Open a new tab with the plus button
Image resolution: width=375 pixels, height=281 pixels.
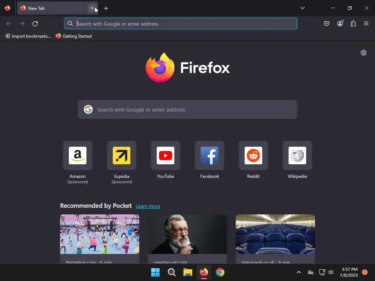tap(106, 8)
